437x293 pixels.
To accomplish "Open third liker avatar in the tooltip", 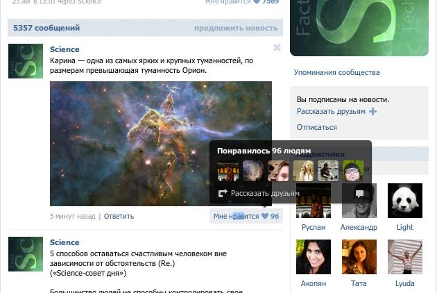I will 278,171.
